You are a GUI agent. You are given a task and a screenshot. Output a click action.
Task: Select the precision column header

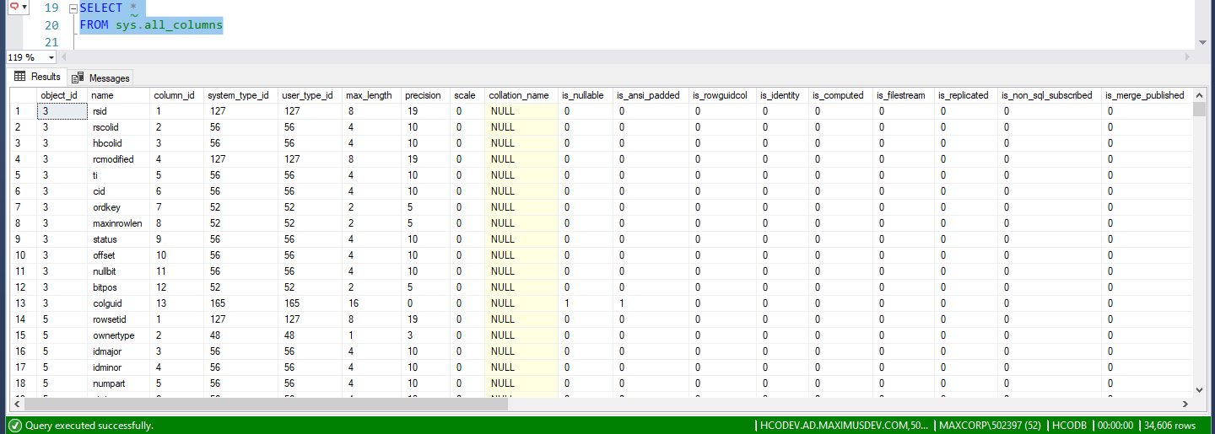coord(424,95)
